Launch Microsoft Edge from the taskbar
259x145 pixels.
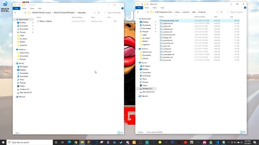click(x=69, y=142)
